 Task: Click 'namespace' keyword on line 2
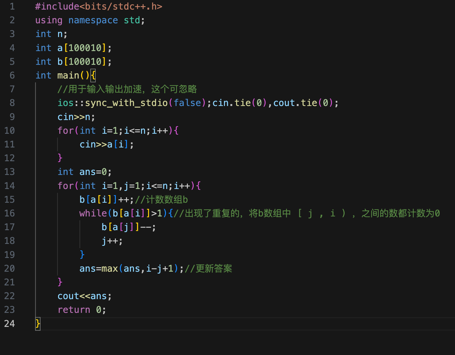click(93, 20)
